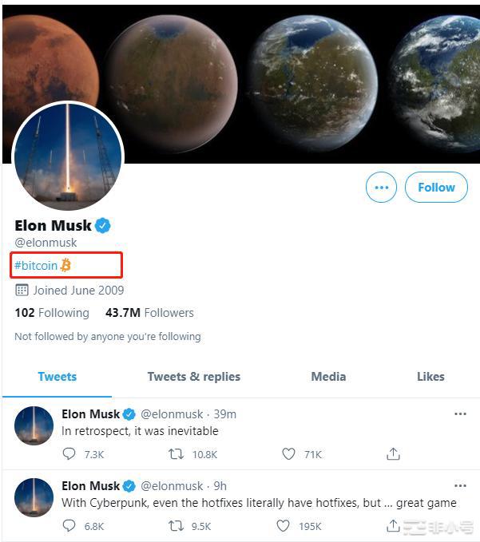Viewport: 480px width, 542px height.
Task: View the 102 Following list
Action: [x=52, y=313]
